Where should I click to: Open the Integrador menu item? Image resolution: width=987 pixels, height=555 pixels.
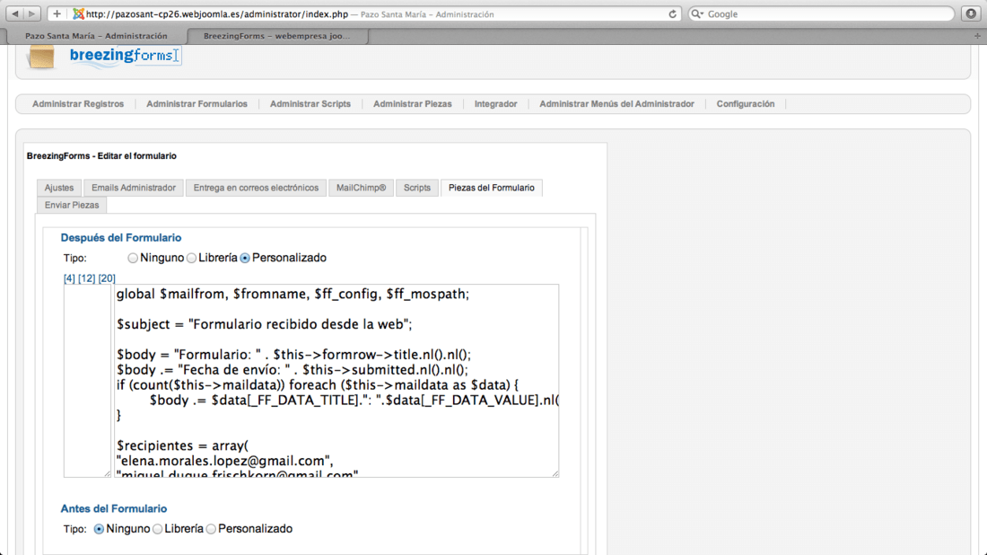click(x=495, y=104)
